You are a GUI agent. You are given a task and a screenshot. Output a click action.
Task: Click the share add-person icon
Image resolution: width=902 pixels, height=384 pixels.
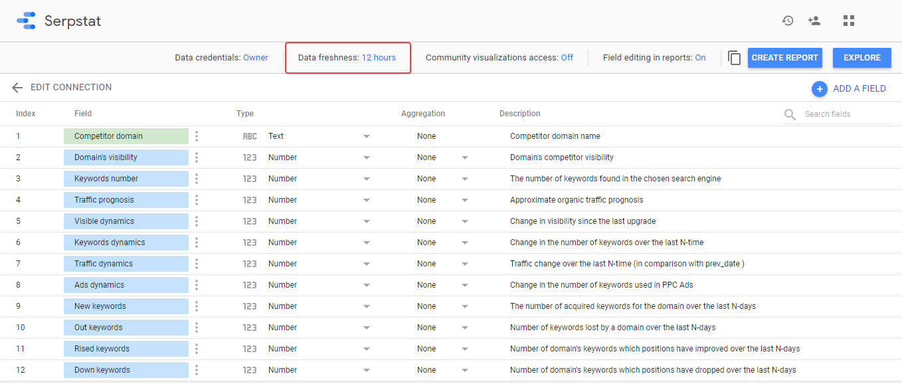(814, 21)
